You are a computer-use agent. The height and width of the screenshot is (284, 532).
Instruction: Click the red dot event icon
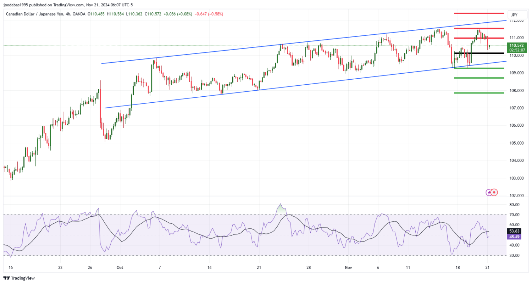(495, 192)
